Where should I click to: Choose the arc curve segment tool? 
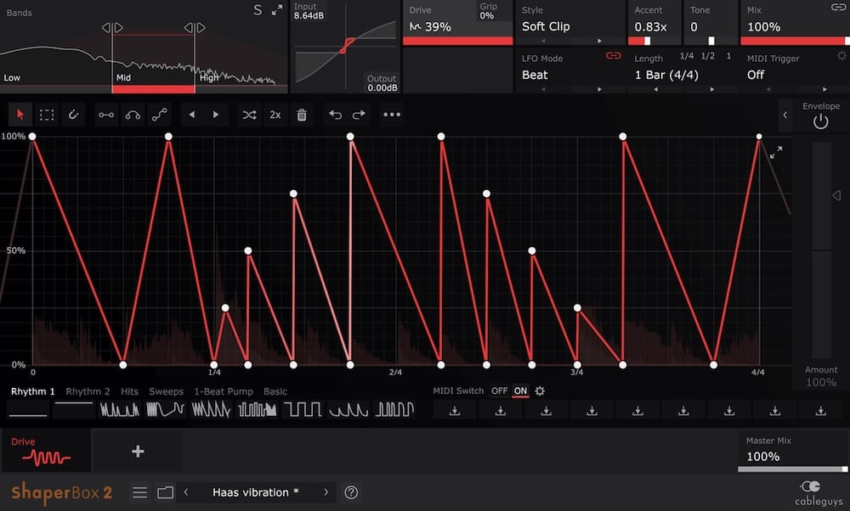tap(133, 115)
